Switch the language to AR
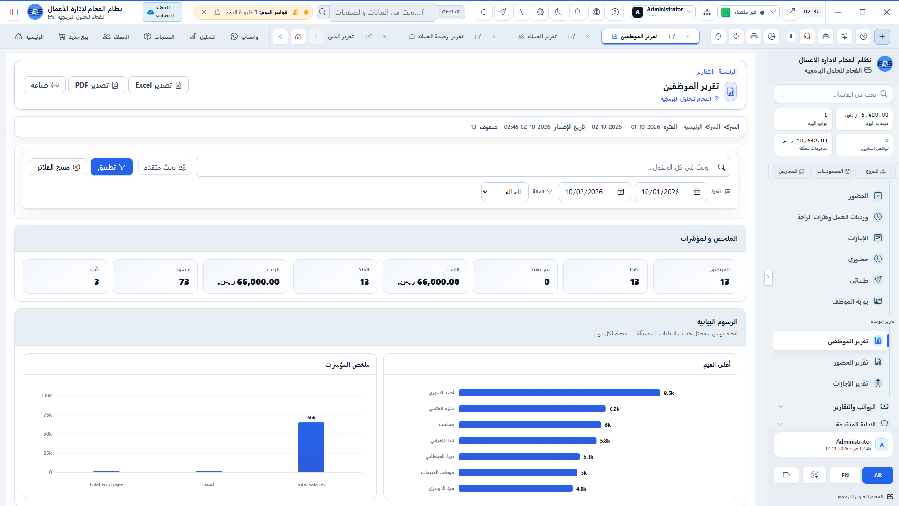 click(878, 475)
